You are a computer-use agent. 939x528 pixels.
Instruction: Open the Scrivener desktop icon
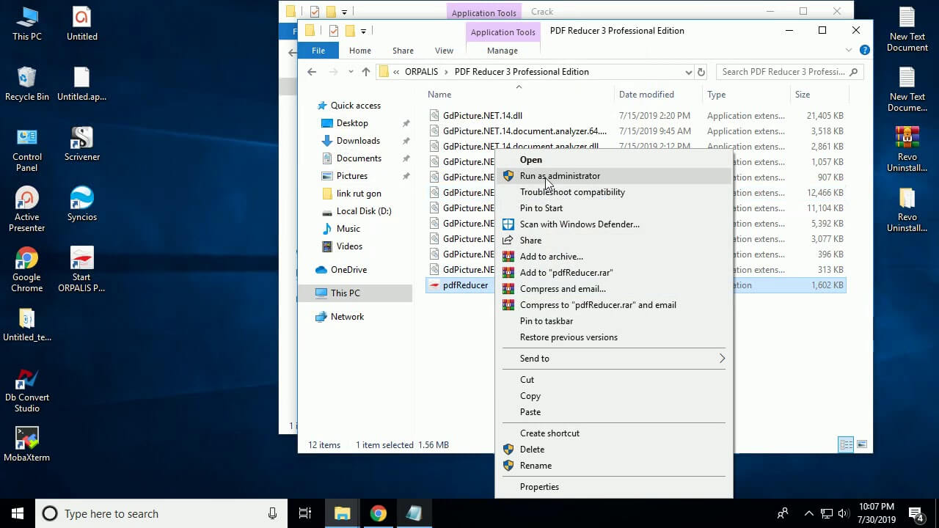point(81,144)
